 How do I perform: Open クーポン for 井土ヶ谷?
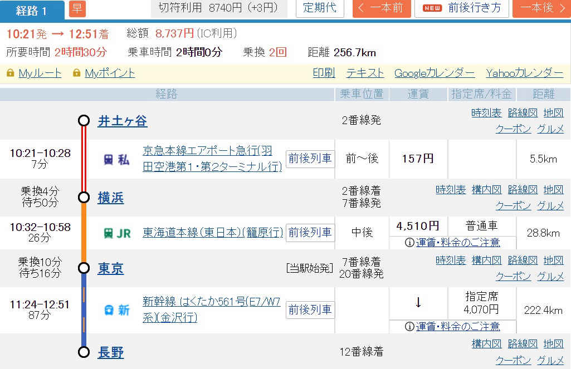(513, 129)
